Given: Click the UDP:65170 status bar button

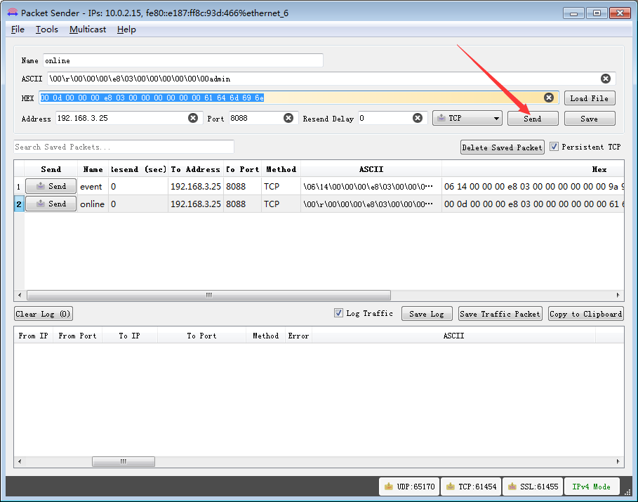Looking at the screenshot, I should click(409, 487).
